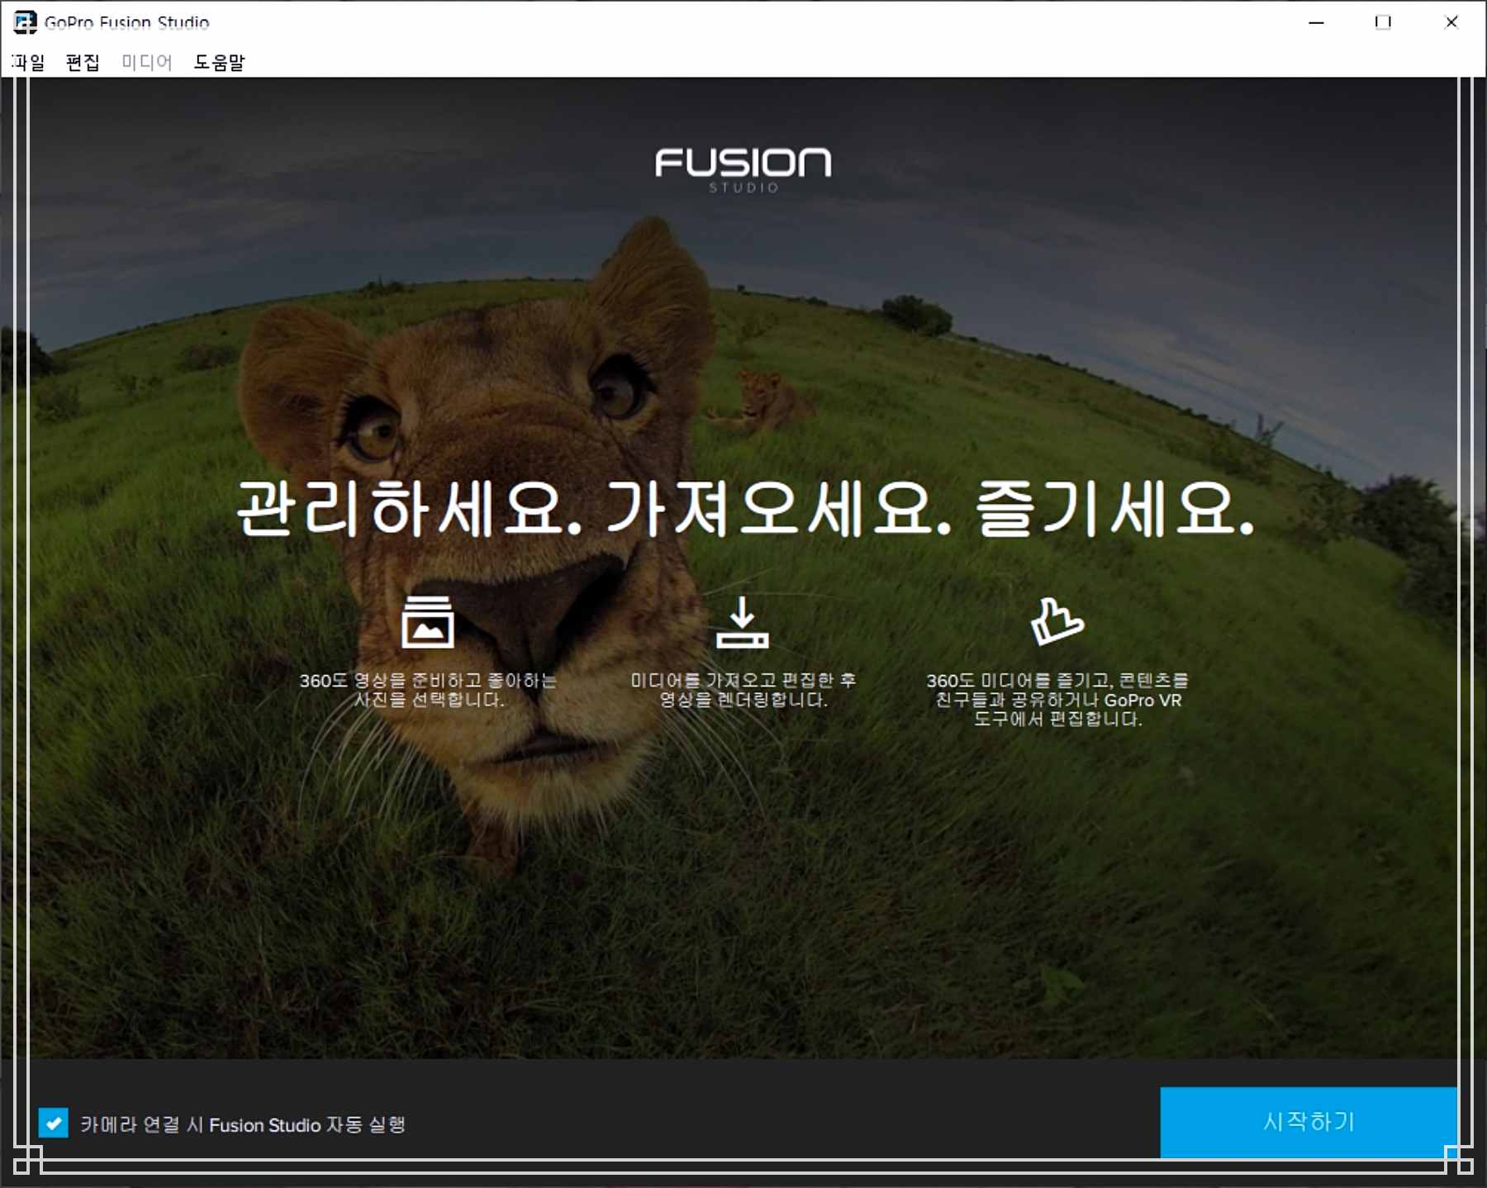
Task: Click label 카메라 연결 시 Fusion Studio 자동 실행
Action: tap(243, 1124)
